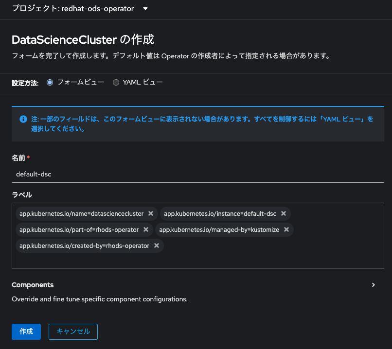This screenshot has width=392, height=349.
Task: Click the 設定方法 label
Action: (x=25, y=83)
